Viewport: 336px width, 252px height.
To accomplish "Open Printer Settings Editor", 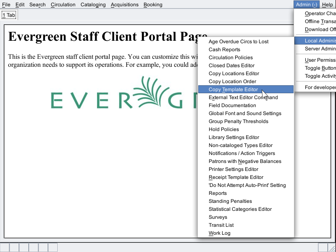I will [x=246, y=169].
